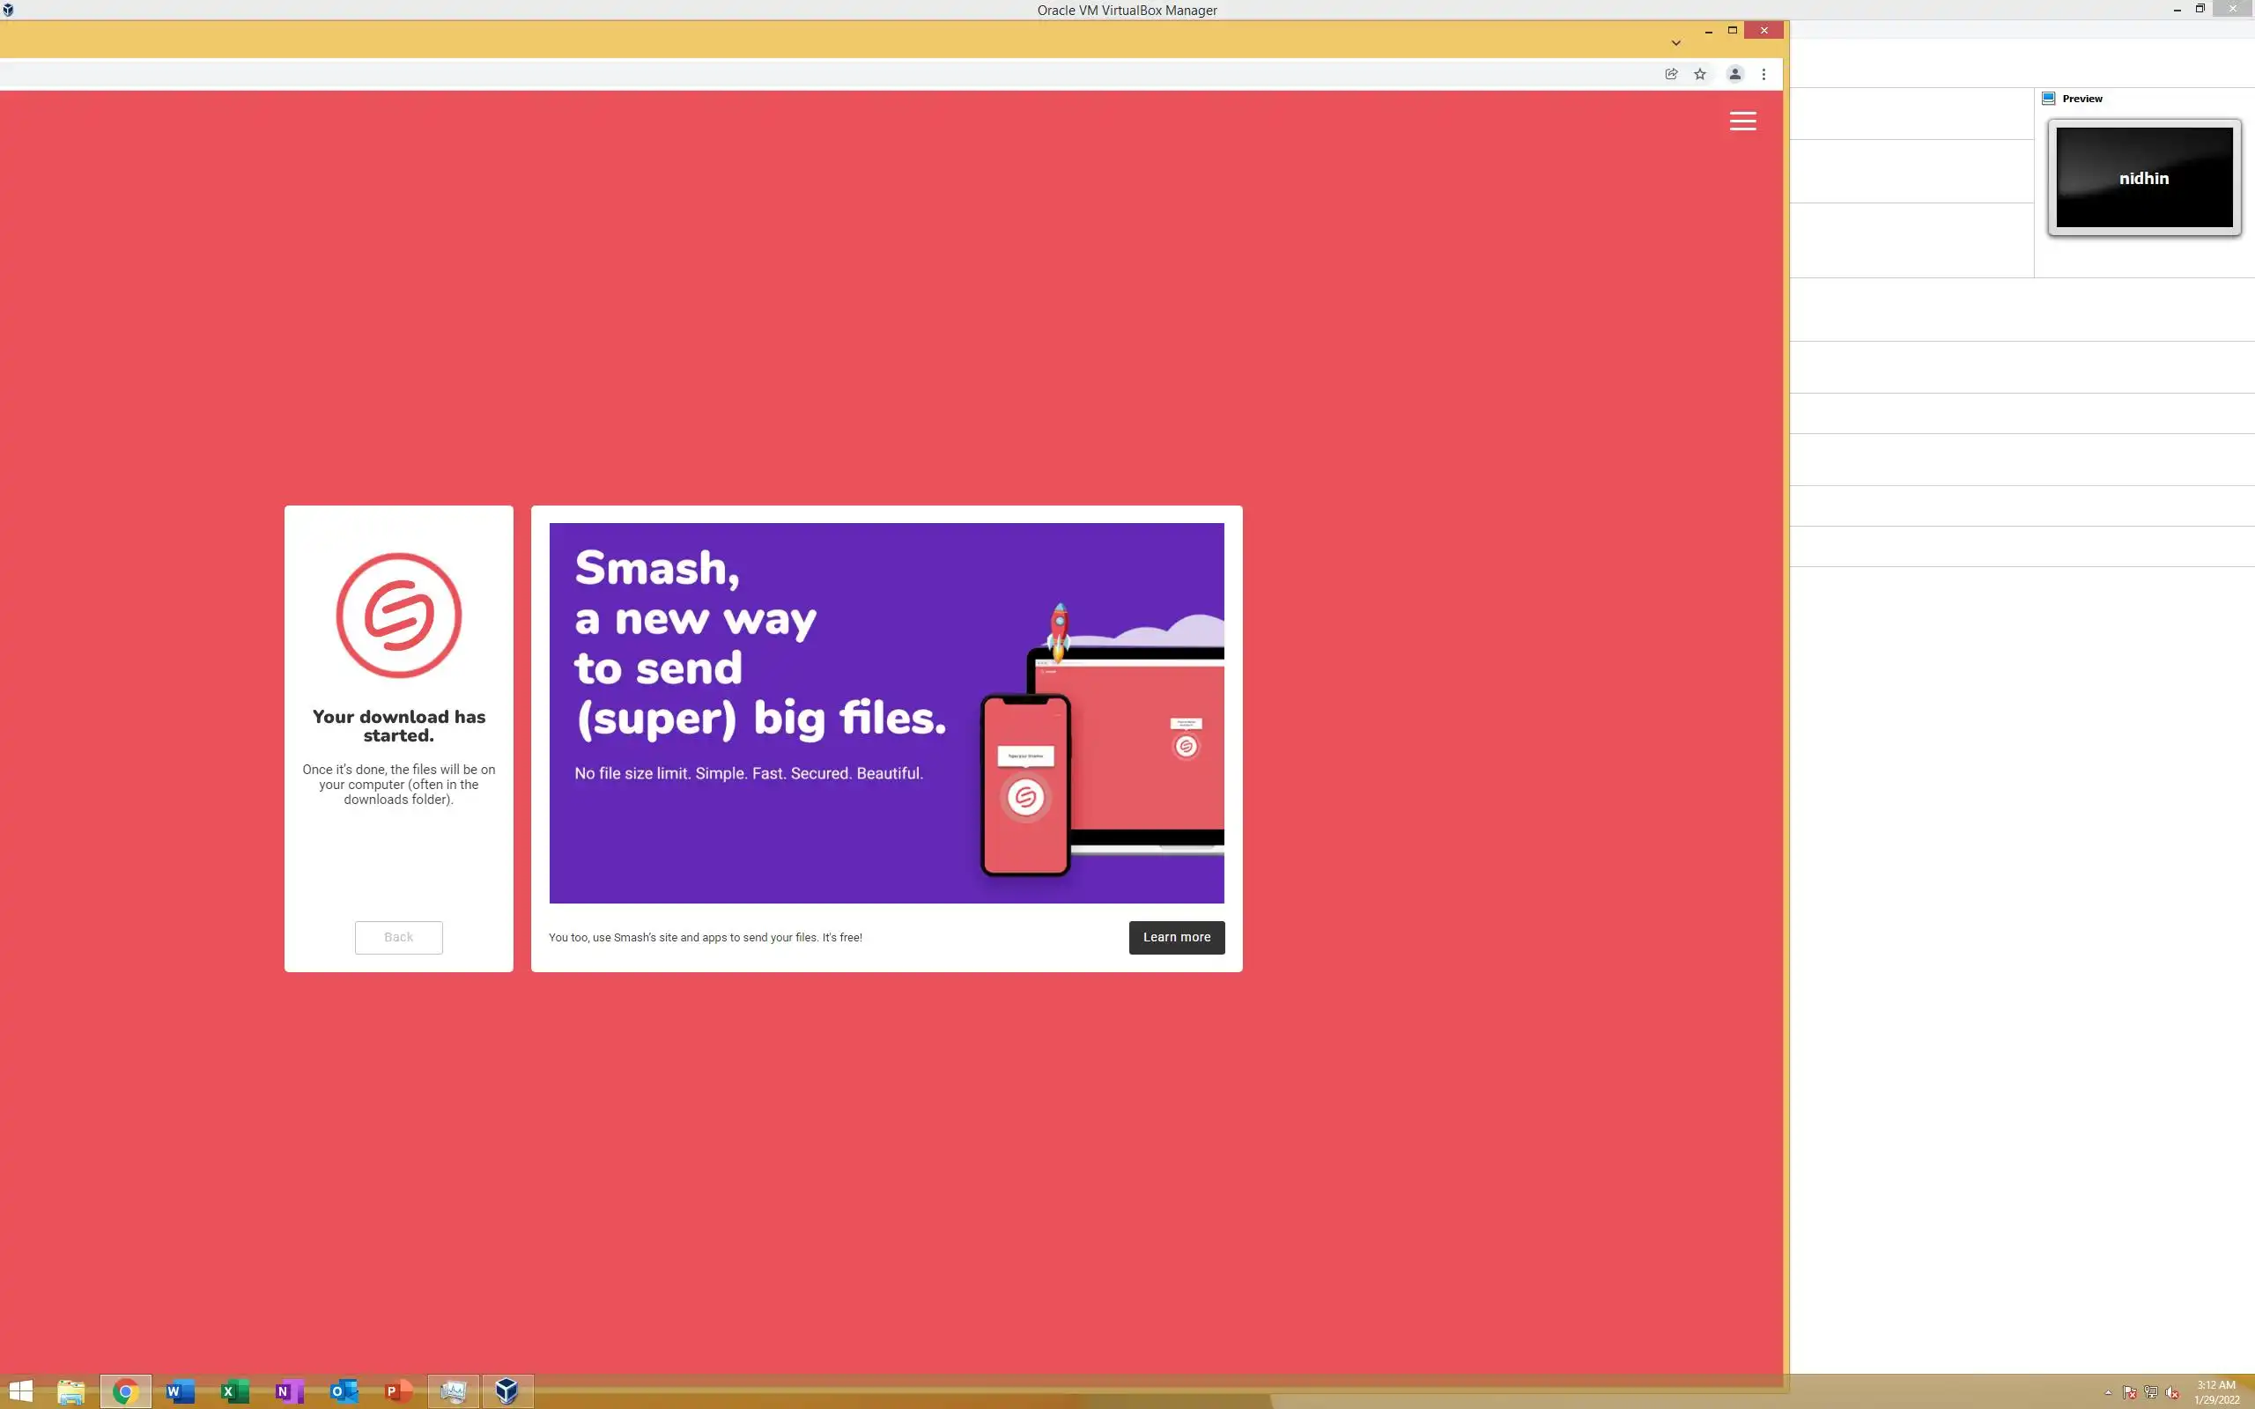Click the Action Center flag icon
The width and height of the screenshot is (2255, 1409).
tap(2129, 1393)
